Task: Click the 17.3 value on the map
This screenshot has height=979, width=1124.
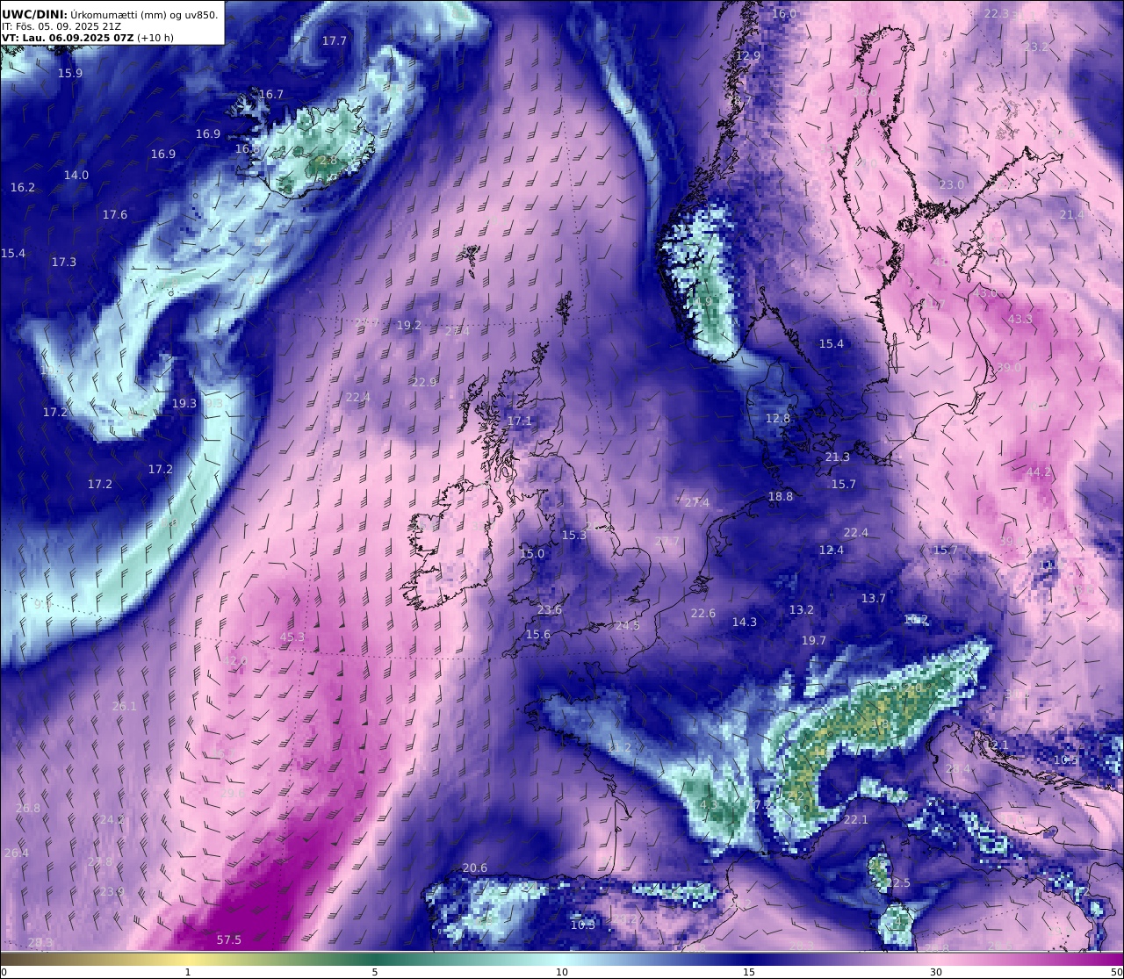Action: (x=64, y=263)
